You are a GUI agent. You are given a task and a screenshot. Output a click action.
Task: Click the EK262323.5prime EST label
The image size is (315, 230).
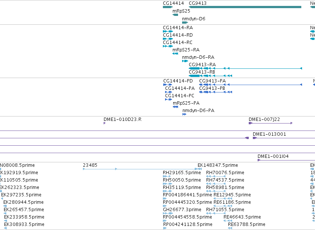click(20, 187)
